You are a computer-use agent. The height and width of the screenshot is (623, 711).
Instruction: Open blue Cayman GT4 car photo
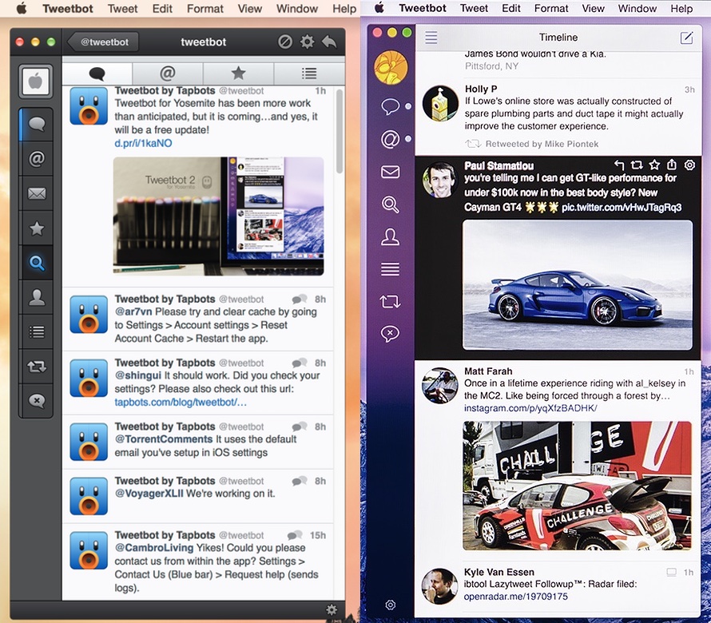(578, 285)
